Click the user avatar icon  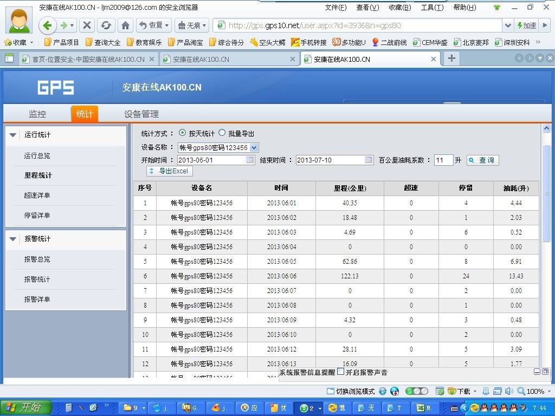click(19, 19)
